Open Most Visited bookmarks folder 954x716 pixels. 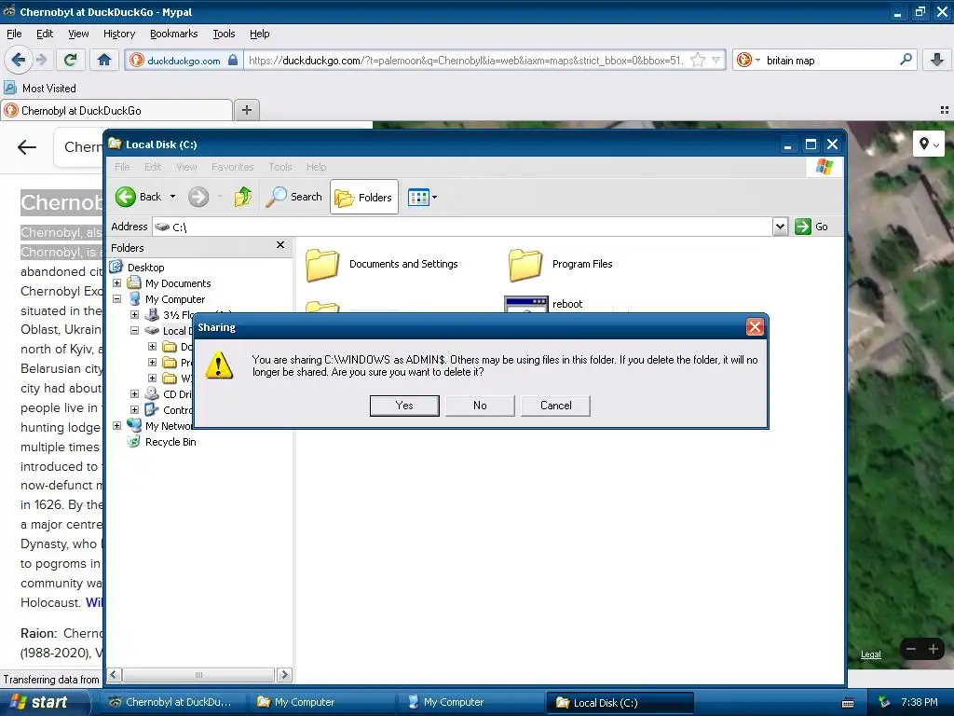40,89
